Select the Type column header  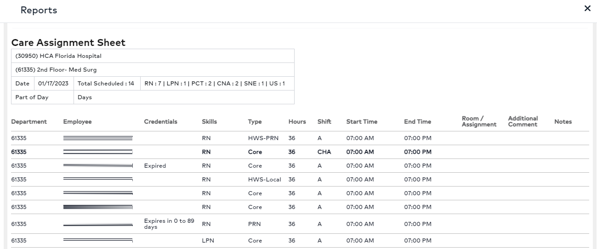click(255, 122)
